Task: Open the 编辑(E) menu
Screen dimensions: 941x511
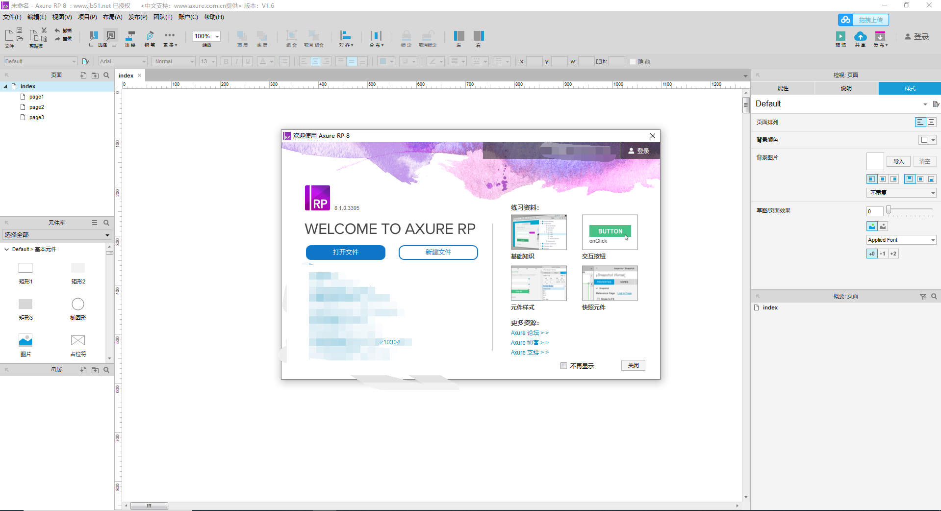Action: pos(37,17)
